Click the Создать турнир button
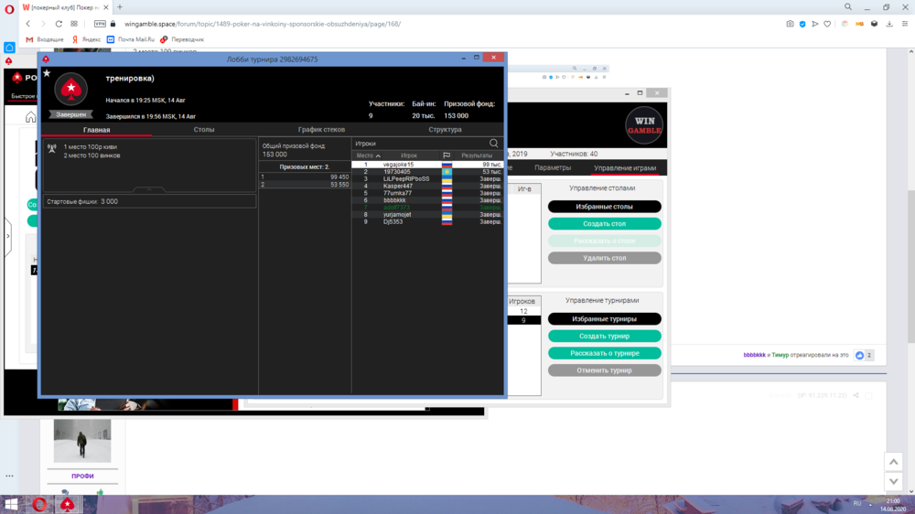The image size is (915, 514). 604,336
